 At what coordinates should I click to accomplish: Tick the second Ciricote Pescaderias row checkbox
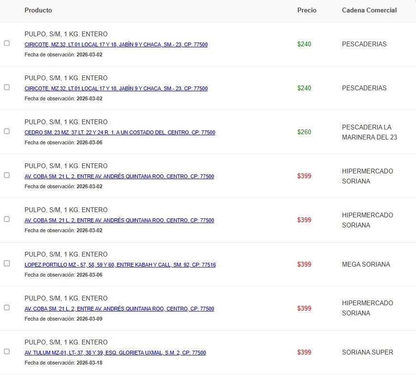[7, 87]
